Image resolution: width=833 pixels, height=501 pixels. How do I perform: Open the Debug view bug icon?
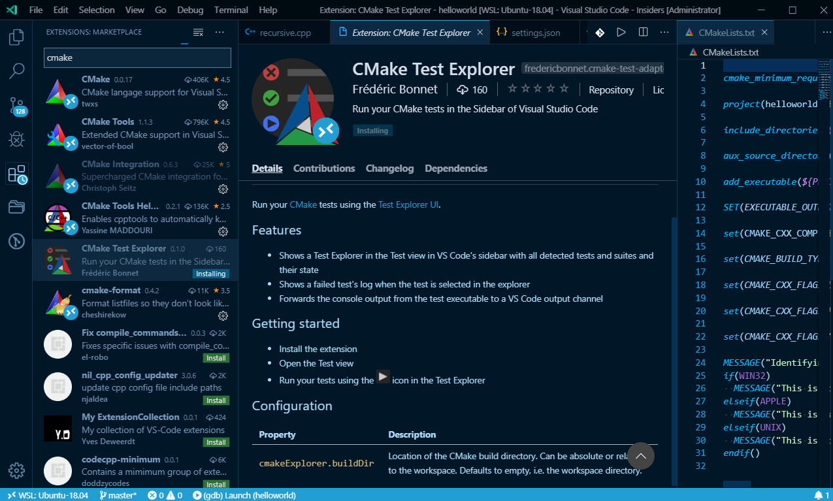tap(16, 139)
